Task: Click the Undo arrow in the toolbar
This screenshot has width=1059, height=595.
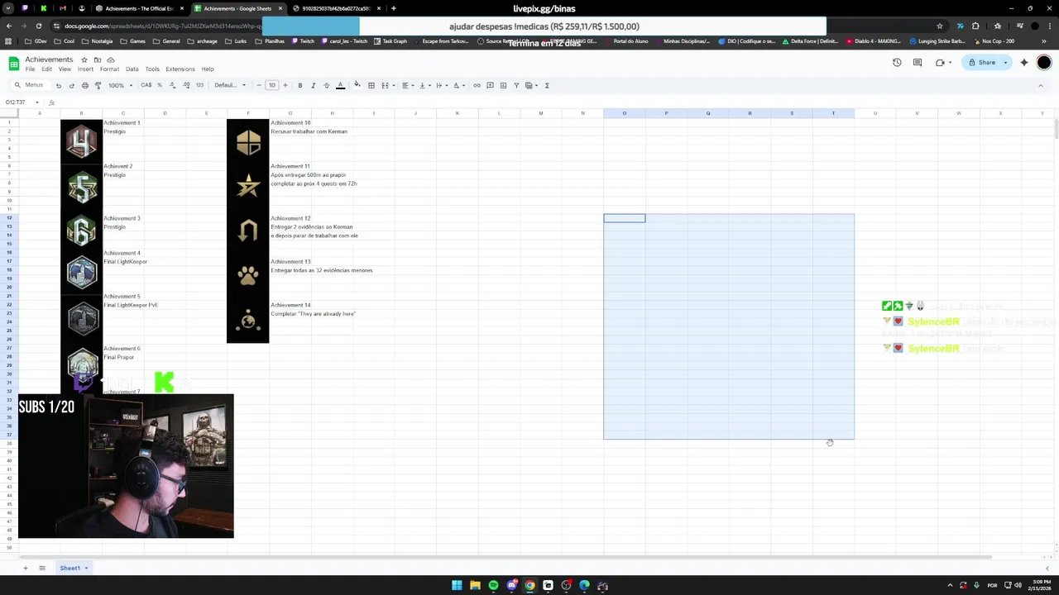Action: pos(58,85)
